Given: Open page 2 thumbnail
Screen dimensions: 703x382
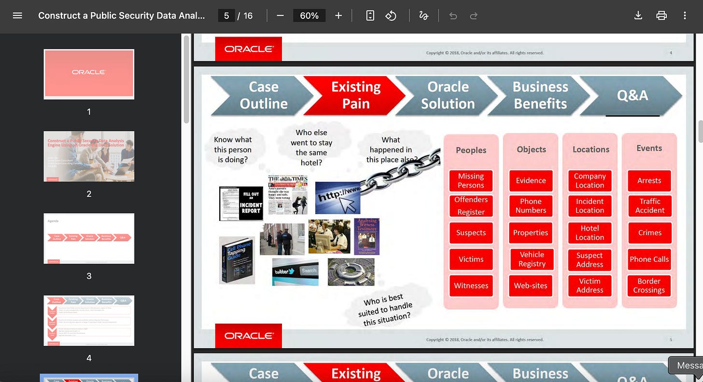Looking at the screenshot, I should (89, 156).
